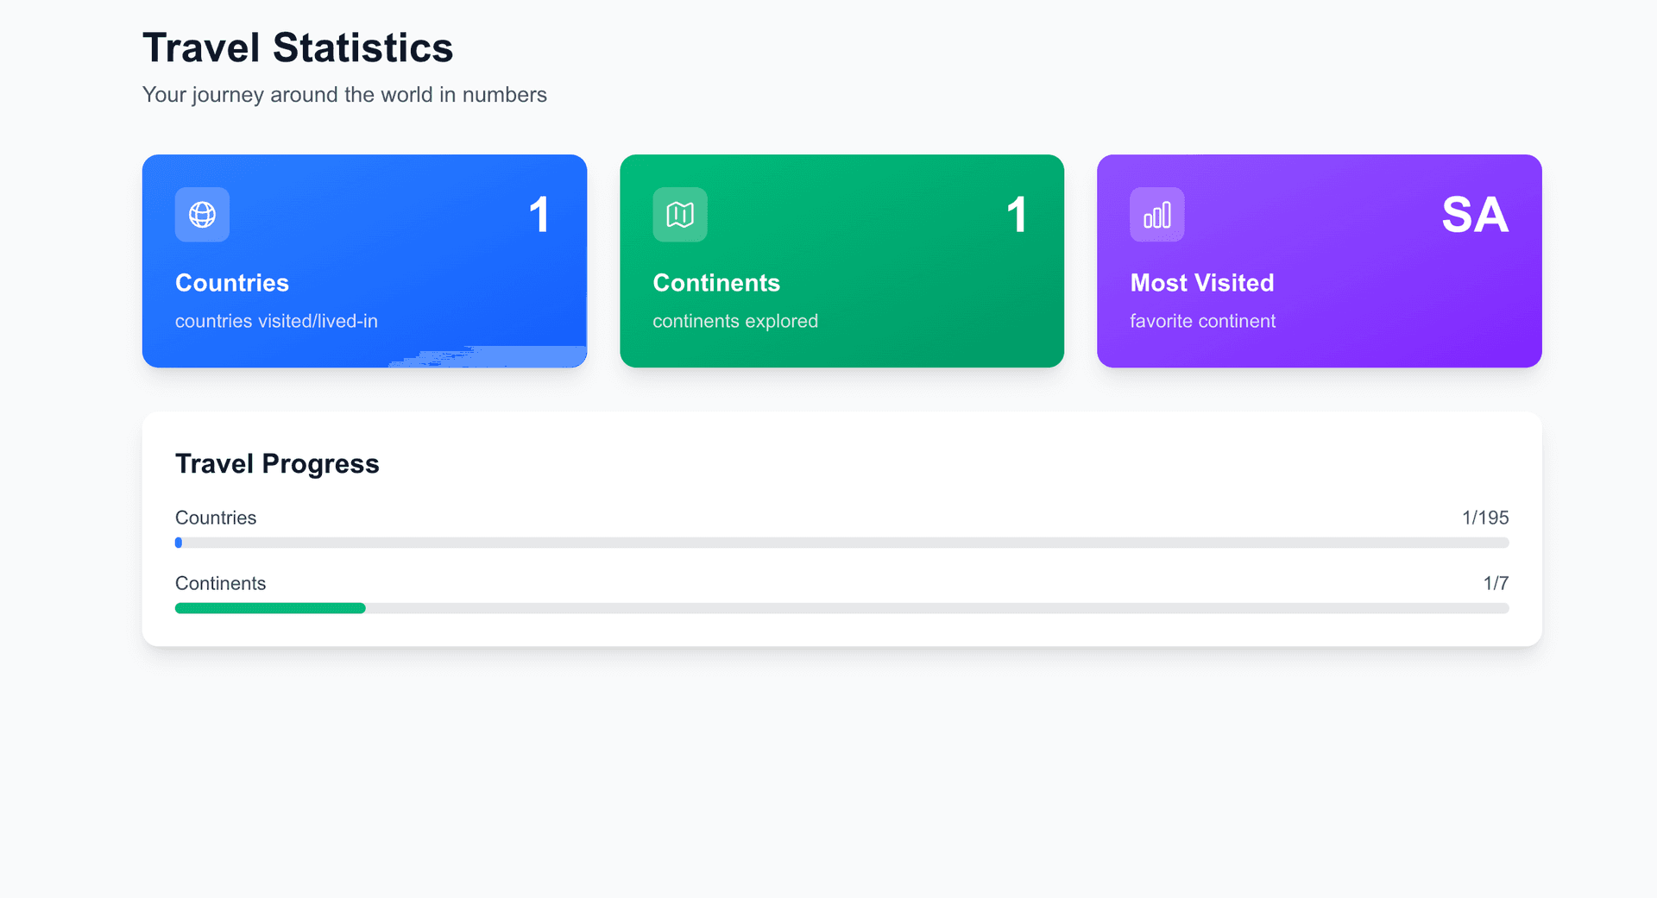Click the "favorite continent" caption
This screenshot has width=1657, height=898.
1202,321
